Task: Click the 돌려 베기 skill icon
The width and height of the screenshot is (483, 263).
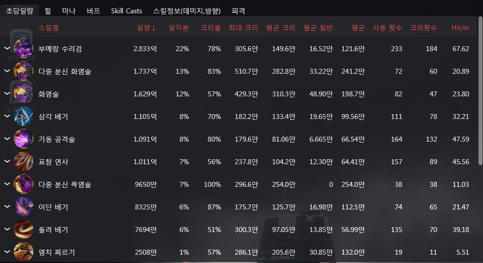Action: (24, 230)
